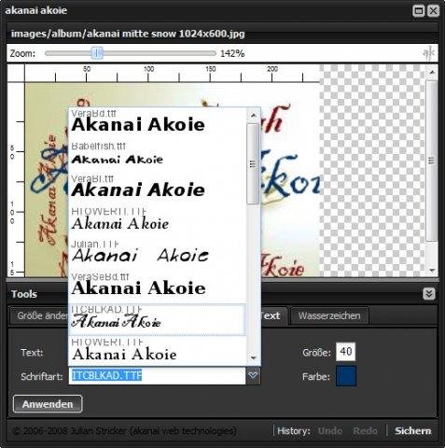Click the Anwenden button
The height and width of the screenshot is (448, 445).
click(x=48, y=404)
